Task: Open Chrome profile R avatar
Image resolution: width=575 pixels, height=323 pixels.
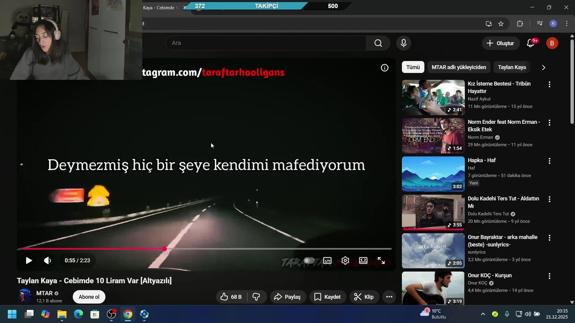Action: coord(553,24)
